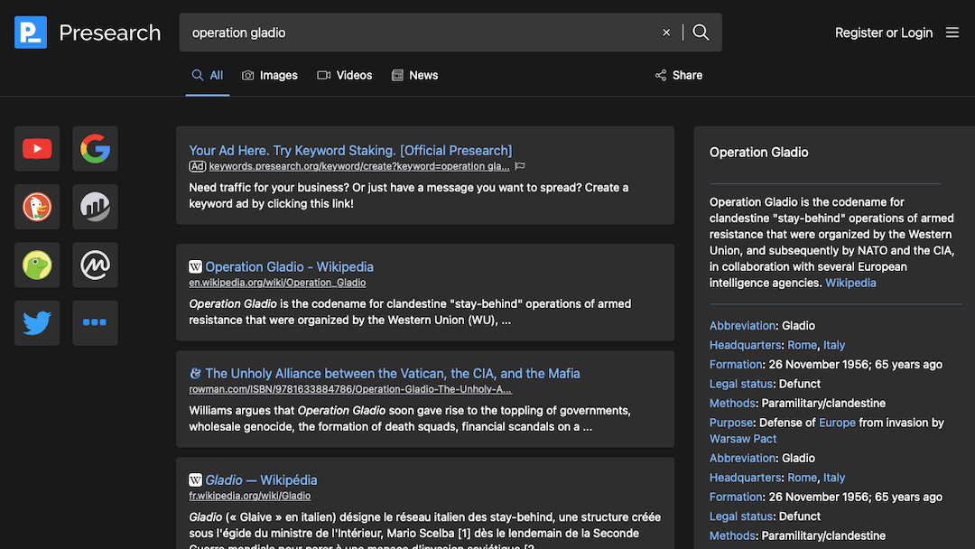Search with the Twitter provider icon
975x549 pixels.
click(x=37, y=322)
